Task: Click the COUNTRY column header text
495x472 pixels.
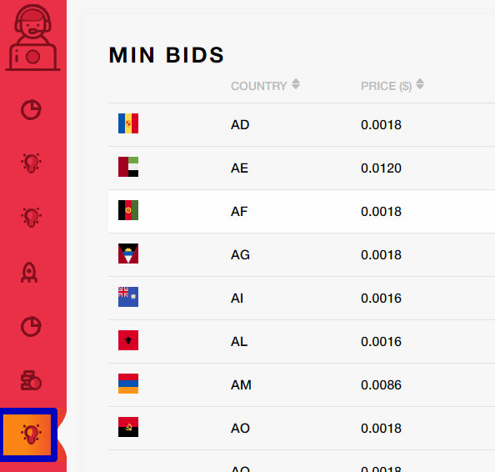Action: pyautogui.click(x=259, y=86)
